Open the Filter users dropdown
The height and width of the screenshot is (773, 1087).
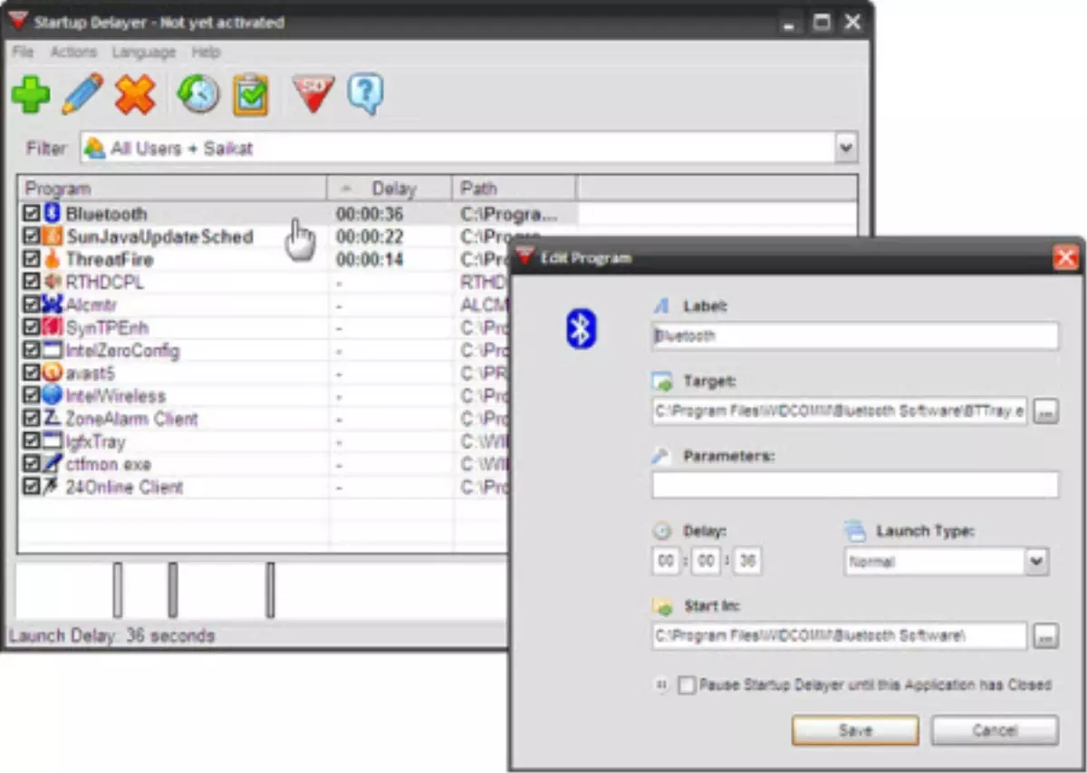pos(845,147)
